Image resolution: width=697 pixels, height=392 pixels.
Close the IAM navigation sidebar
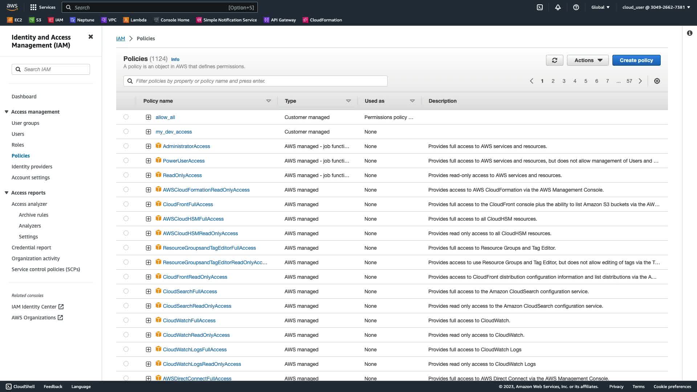pos(91,37)
